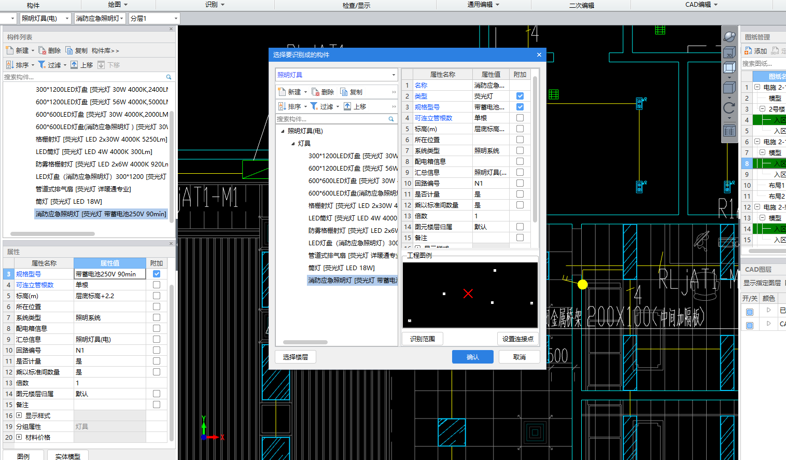
Task: Toggle 回路编号 checkbox in left 属性 panel
Action: (157, 350)
